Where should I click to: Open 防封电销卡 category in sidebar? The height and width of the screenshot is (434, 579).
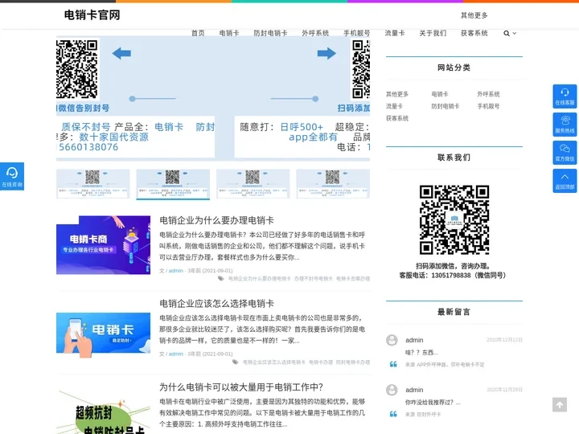(446, 106)
